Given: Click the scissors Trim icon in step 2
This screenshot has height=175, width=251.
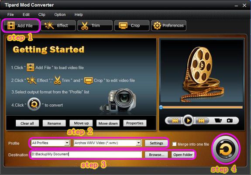Looking at the screenshot, I should coord(57,80).
